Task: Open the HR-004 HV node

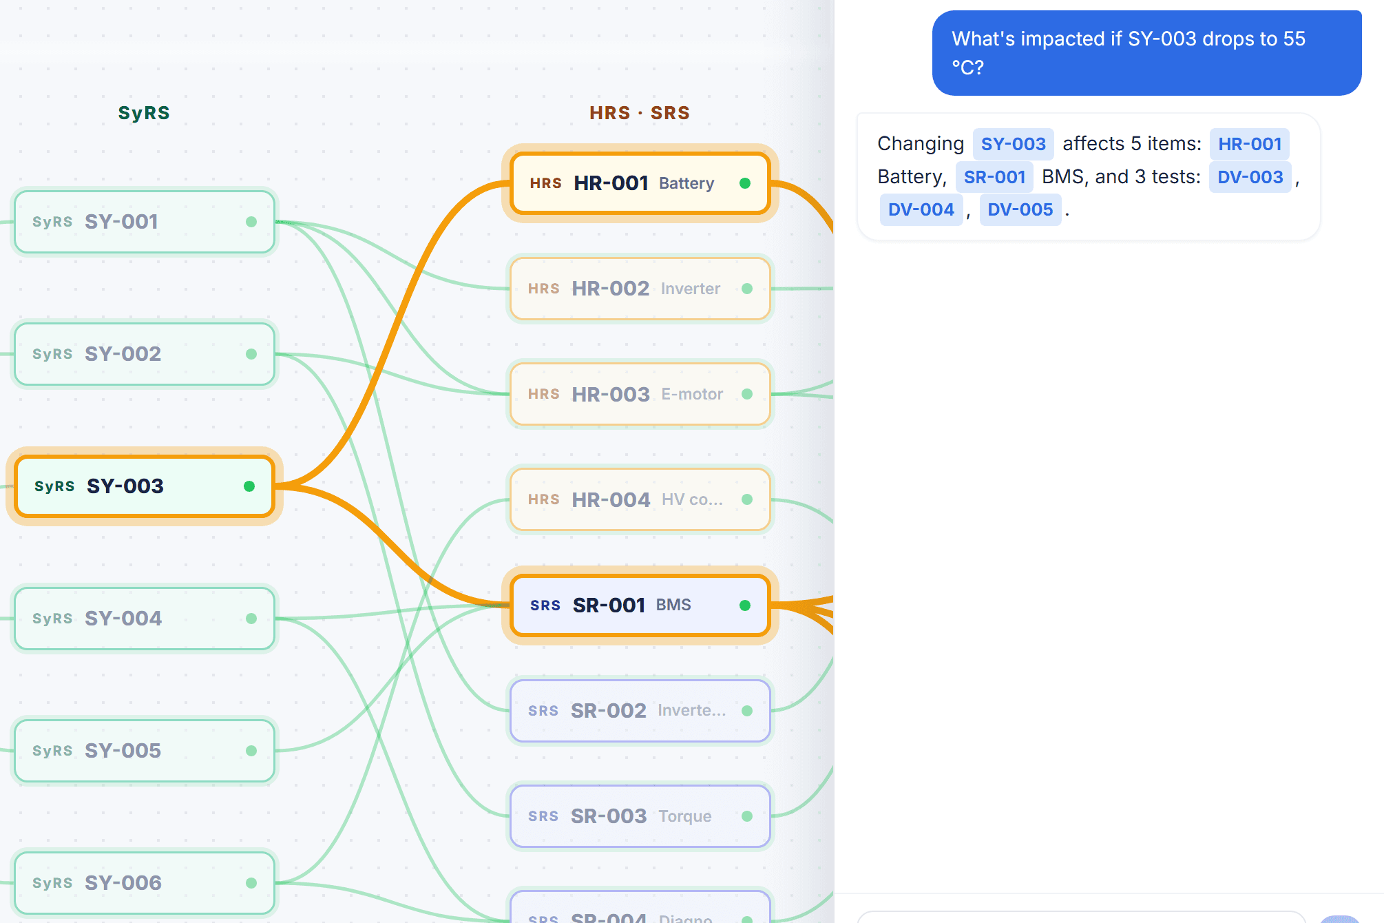Action: (x=640, y=499)
